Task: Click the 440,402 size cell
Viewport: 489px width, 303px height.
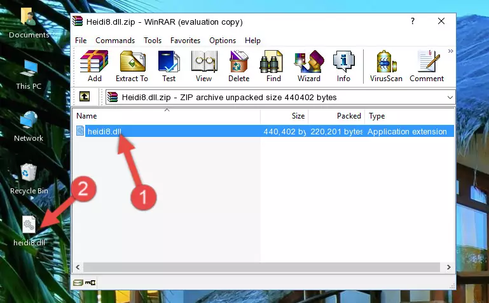Action: point(284,131)
